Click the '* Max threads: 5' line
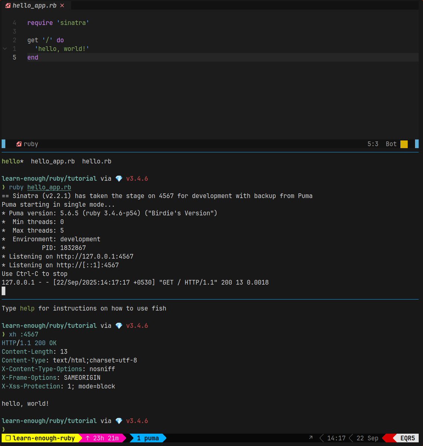The height and width of the screenshot is (446, 423). coord(33,230)
